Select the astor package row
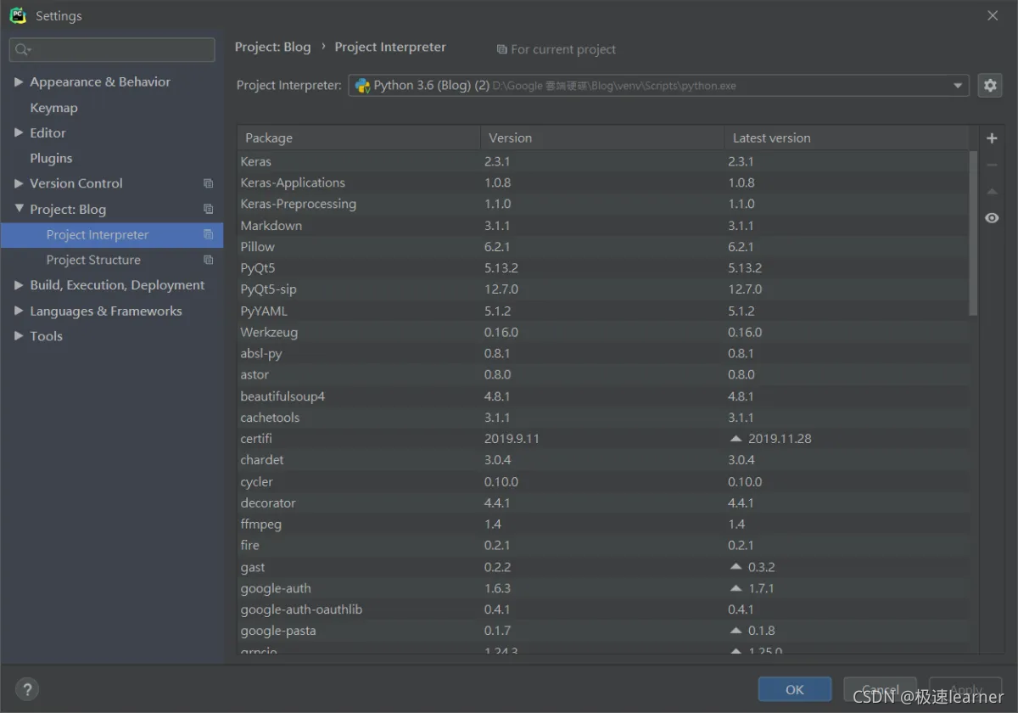This screenshot has width=1018, height=713. pyautogui.click(x=603, y=374)
